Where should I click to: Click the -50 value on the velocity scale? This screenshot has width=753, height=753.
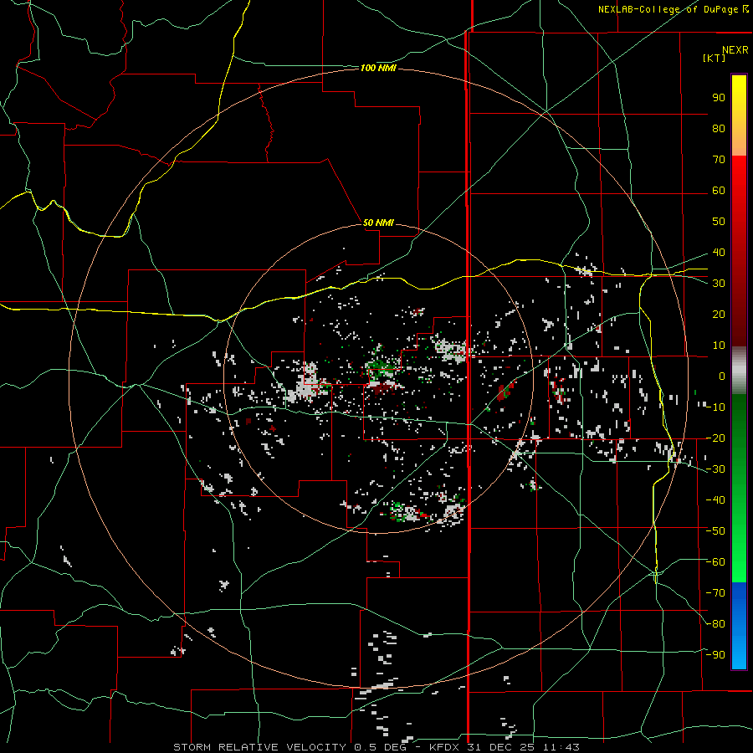pyautogui.click(x=715, y=531)
